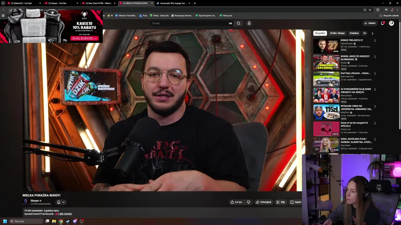This screenshot has height=225, width=401.
Task: Click the Utwórz create button
Action: click(x=370, y=23)
